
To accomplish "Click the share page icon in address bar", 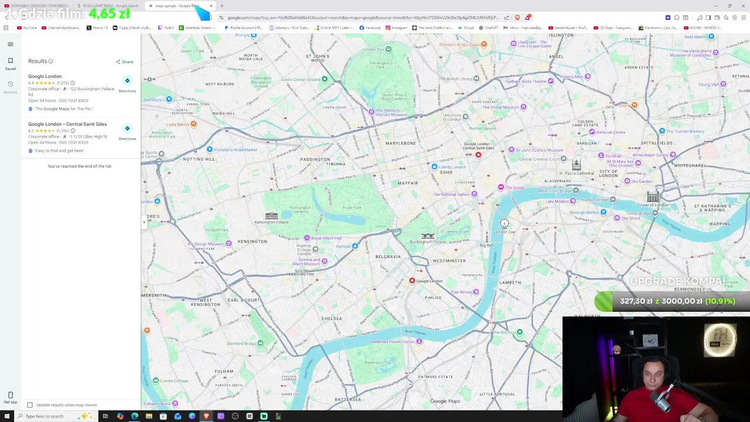I will pyautogui.click(x=507, y=18).
